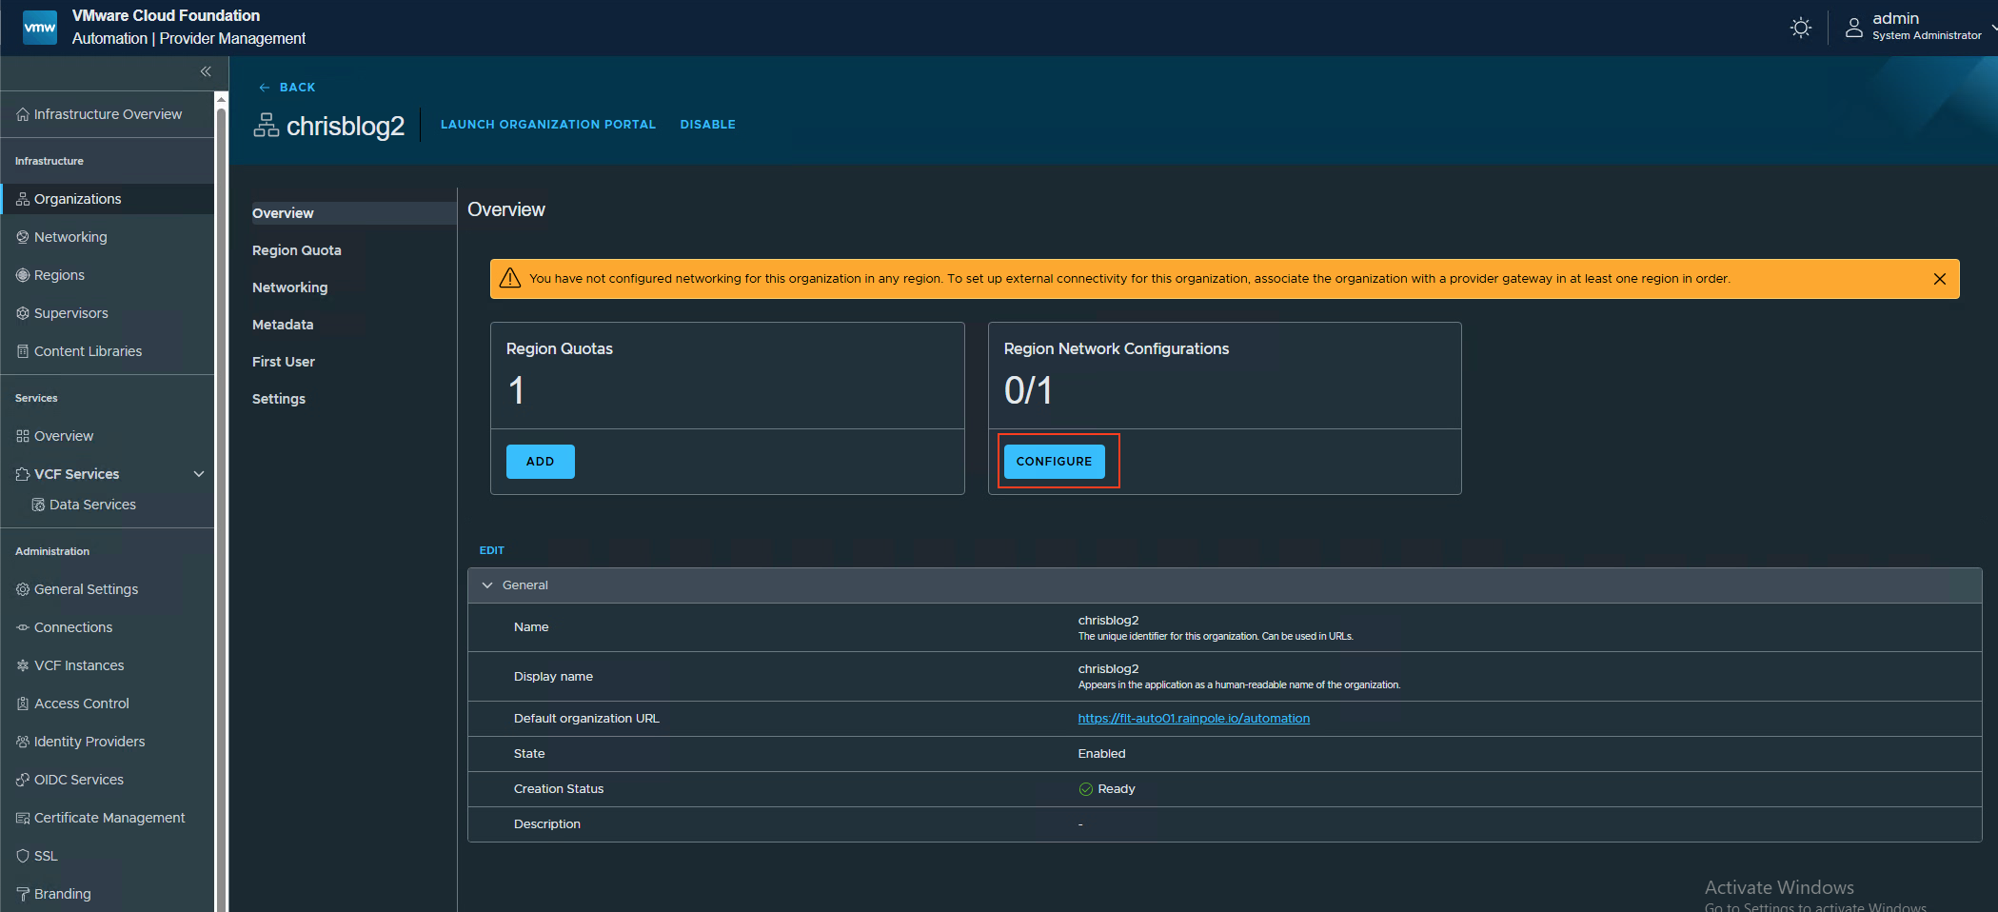Click the Infrastructure Overview home icon
This screenshot has height=912, width=1998.
[23, 114]
